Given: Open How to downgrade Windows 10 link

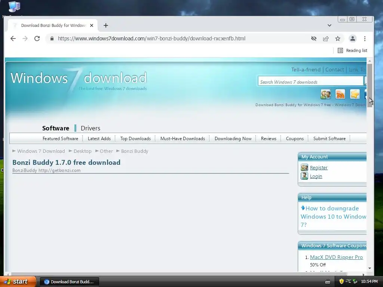Looking at the screenshot, I should [333, 216].
